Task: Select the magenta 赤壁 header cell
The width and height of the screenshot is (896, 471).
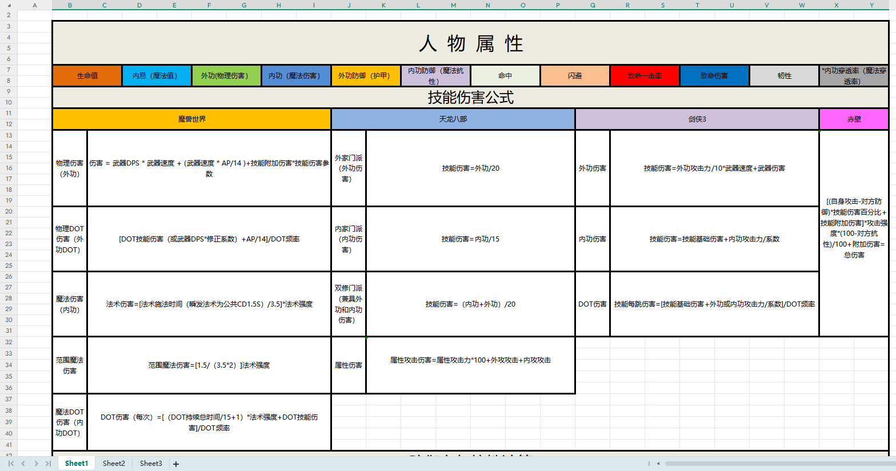Action: point(854,119)
